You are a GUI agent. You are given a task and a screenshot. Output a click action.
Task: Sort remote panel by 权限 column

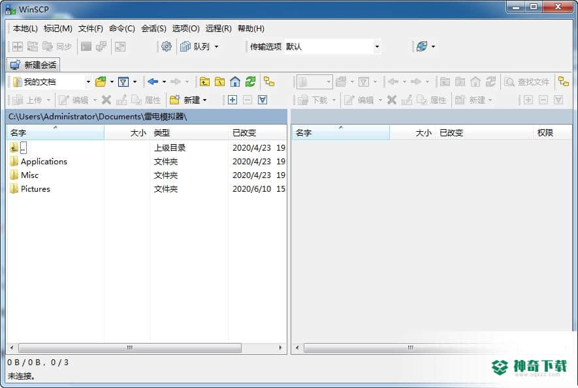click(x=552, y=132)
